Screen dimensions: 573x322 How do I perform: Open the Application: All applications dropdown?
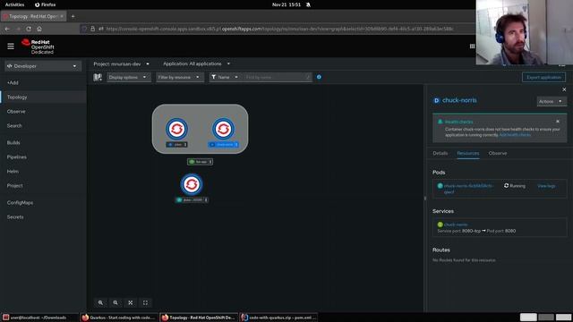click(197, 64)
